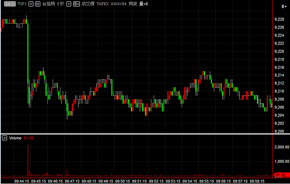Viewport: 290px width, 184px height.
Task: Open the symbol dropdown next to TXF1
Action: [x=31, y=4]
